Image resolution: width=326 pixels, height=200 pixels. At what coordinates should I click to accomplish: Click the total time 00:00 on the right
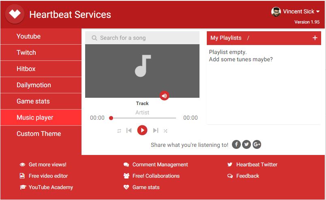point(191,118)
